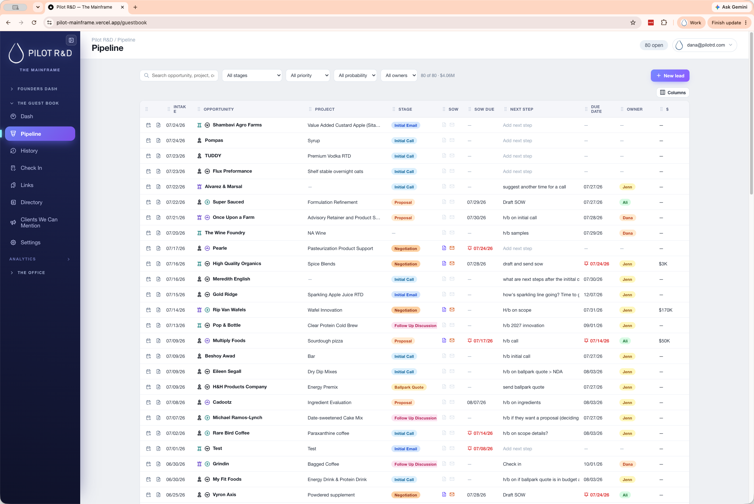Click the pawn icon beside Pompas

coord(199,140)
